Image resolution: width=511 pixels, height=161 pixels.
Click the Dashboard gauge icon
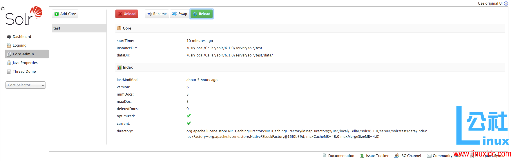pos(9,37)
